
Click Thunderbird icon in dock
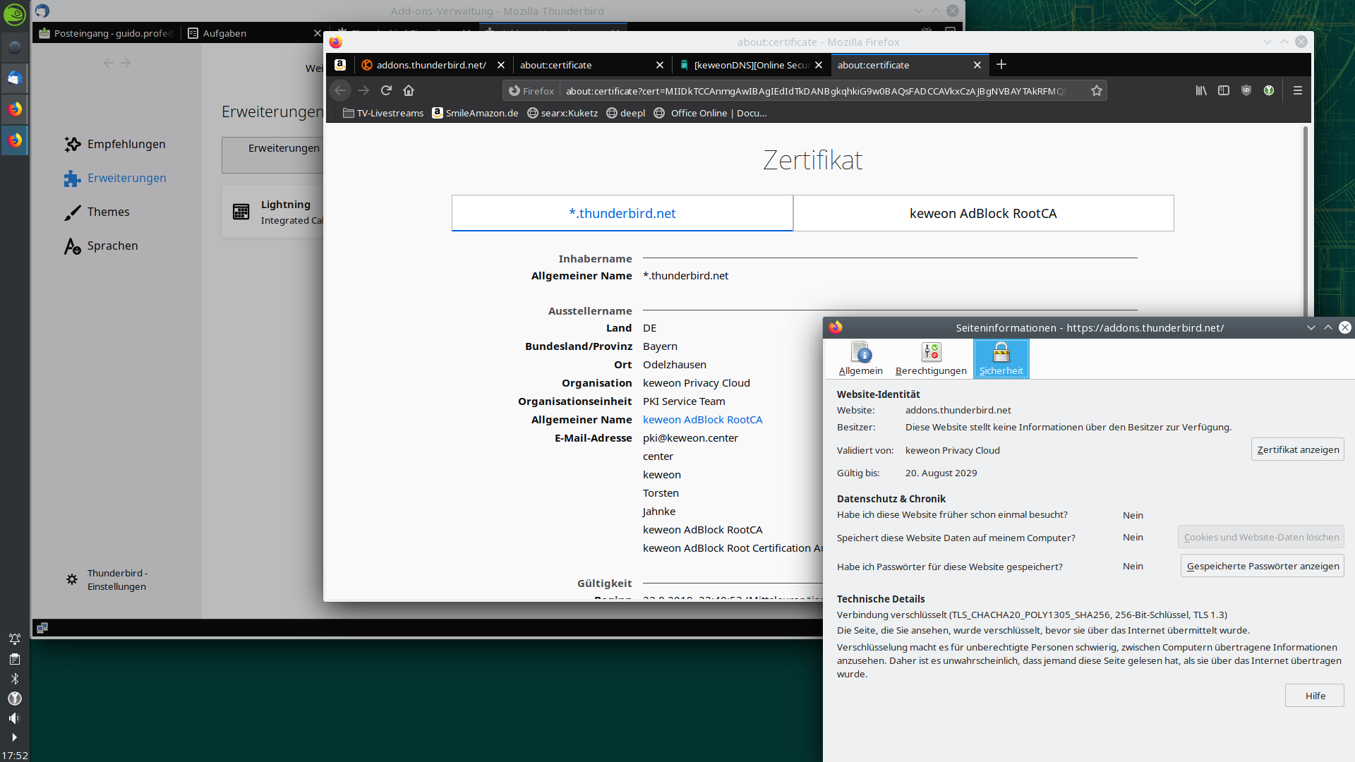tap(15, 78)
